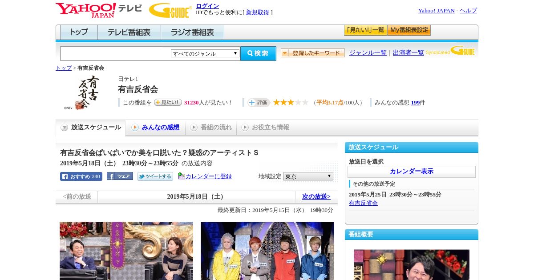Click the Twitter ツイートする button
Screen dimensions: 534x280
click(155, 176)
